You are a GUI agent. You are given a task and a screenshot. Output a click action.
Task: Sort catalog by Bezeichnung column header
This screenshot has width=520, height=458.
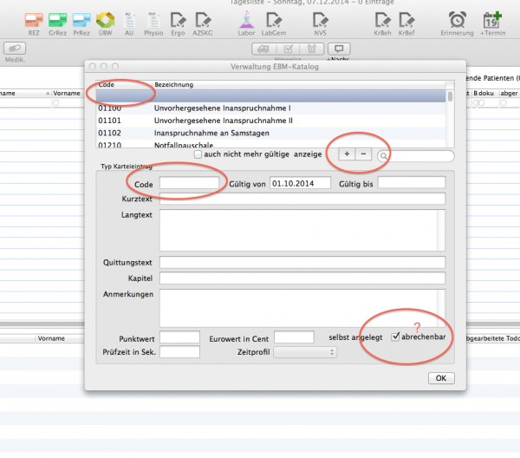point(298,85)
